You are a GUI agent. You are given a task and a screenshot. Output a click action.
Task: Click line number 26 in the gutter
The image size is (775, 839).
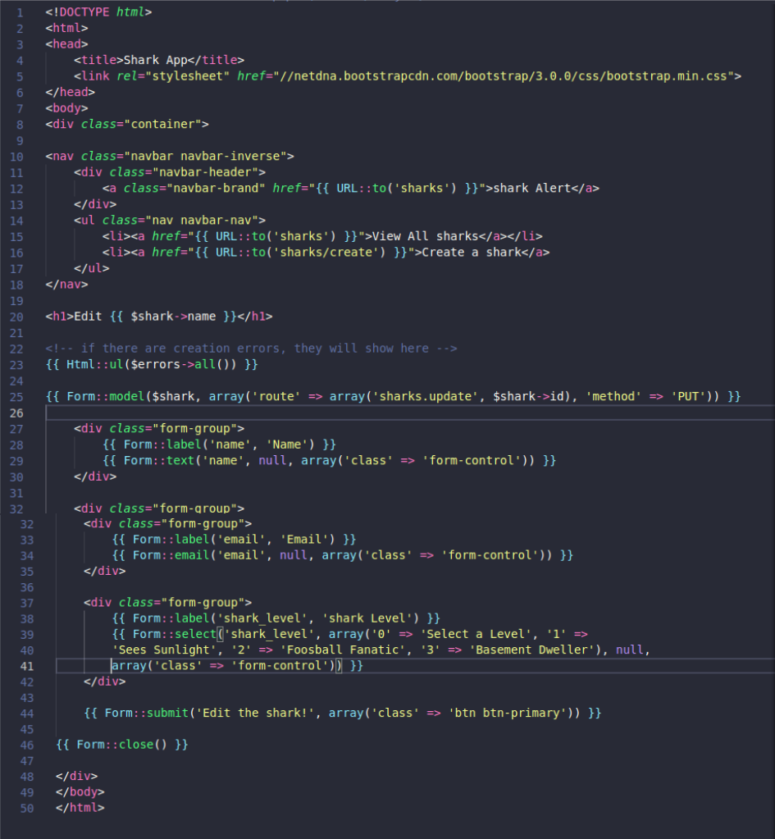[x=16, y=413]
